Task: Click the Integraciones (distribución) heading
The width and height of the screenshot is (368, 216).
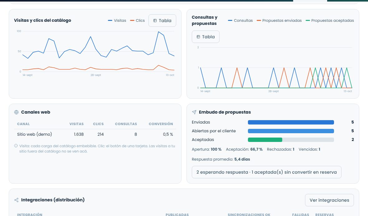Action: click(53, 200)
